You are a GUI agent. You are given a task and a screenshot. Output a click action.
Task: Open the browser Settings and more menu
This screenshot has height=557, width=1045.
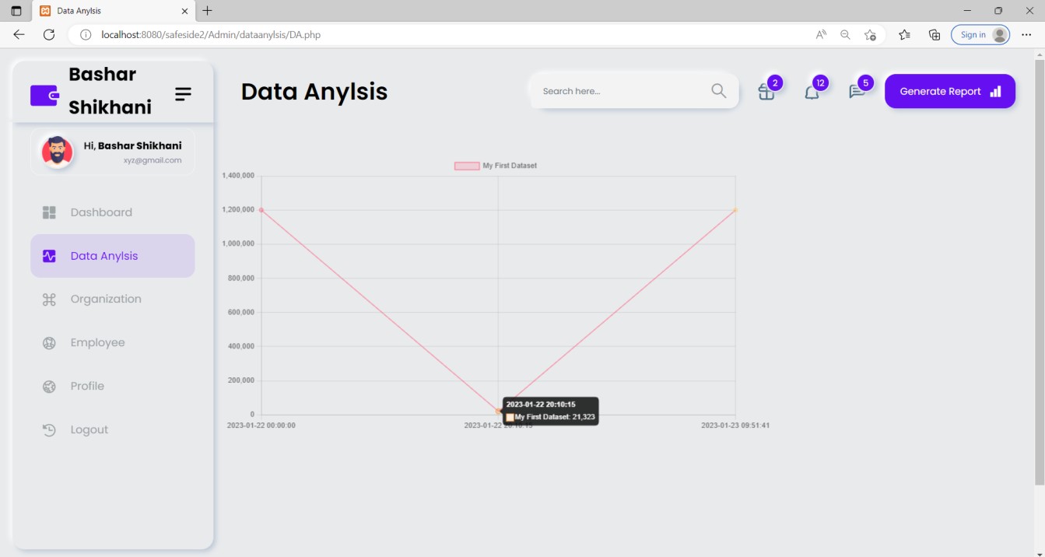1026,34
